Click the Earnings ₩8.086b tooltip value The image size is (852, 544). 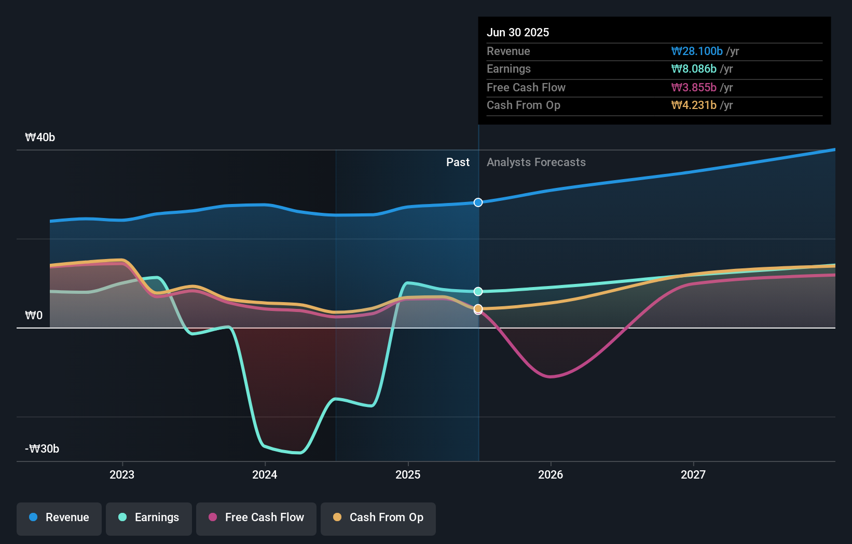click(694, 69)
